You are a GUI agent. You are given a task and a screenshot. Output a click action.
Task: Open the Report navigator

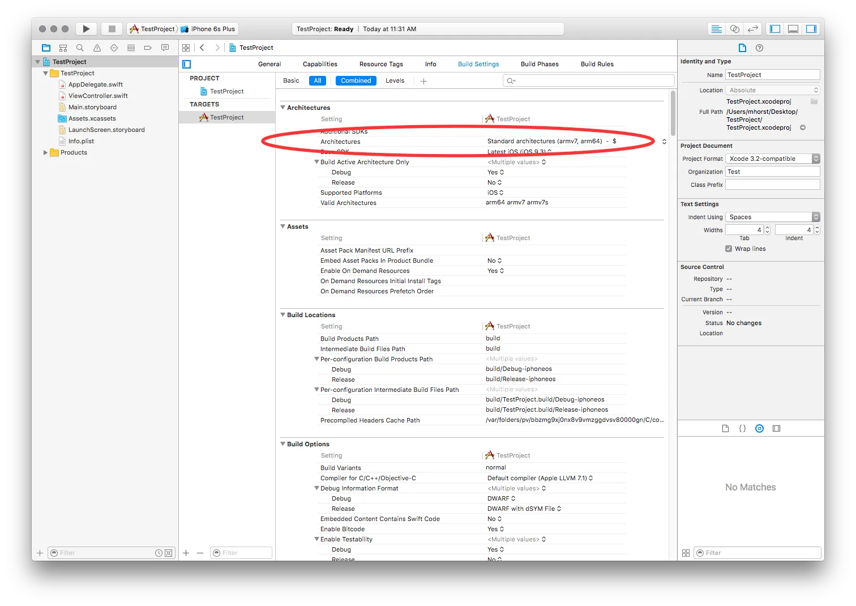pos(165,48)
